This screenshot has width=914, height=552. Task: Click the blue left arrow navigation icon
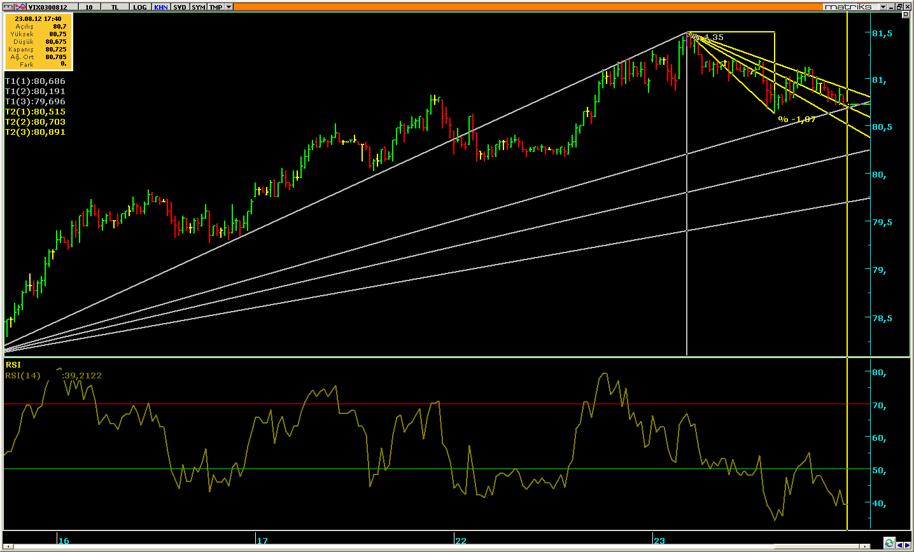pos(900,546)
